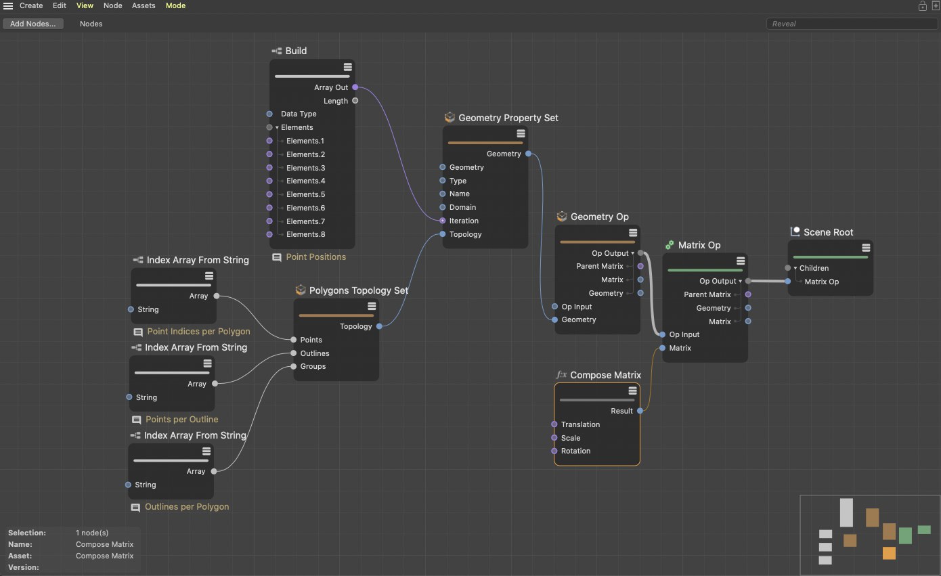Click the Scene Root node menu icon
941x576 pixels.
pyautogui.click(x=866, y=248)
